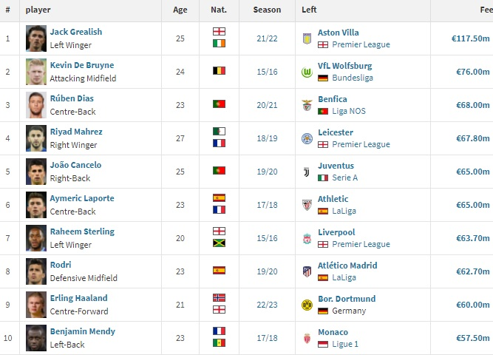Sort table by Season column header

click(267, 10)
